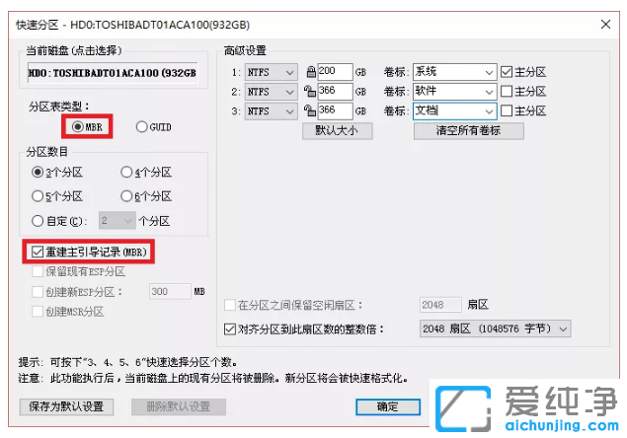Open the 2048 扇区 alignment dropdown
The height and width of the screenshot is (438, 627).
(x=563, y=328)
